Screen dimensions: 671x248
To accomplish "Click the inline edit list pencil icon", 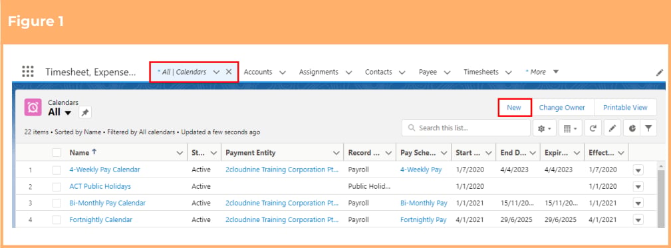I will (x=612, y=128).
